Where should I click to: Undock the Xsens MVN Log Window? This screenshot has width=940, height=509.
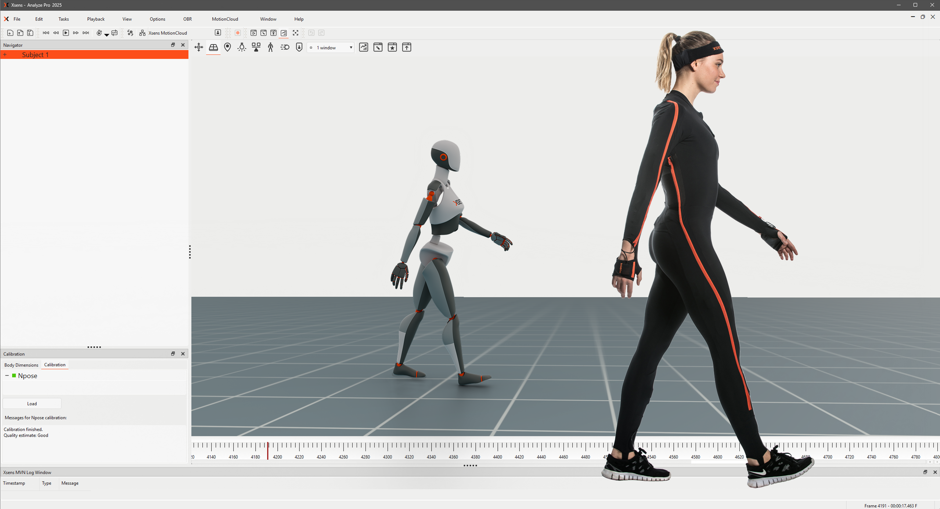[925, 472]
